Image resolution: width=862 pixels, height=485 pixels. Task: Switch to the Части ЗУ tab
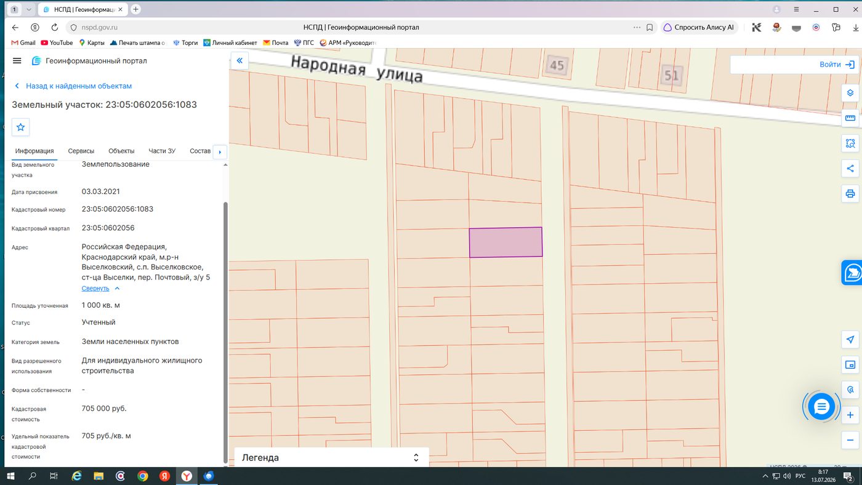(162, 151)
